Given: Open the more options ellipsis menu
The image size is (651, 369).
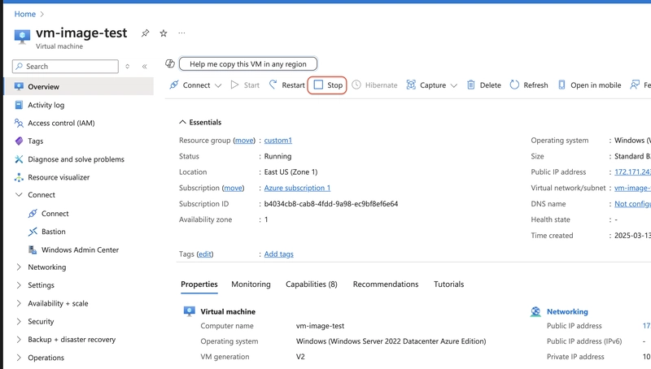Looking at the screenshot, I should tap(181, 33).
